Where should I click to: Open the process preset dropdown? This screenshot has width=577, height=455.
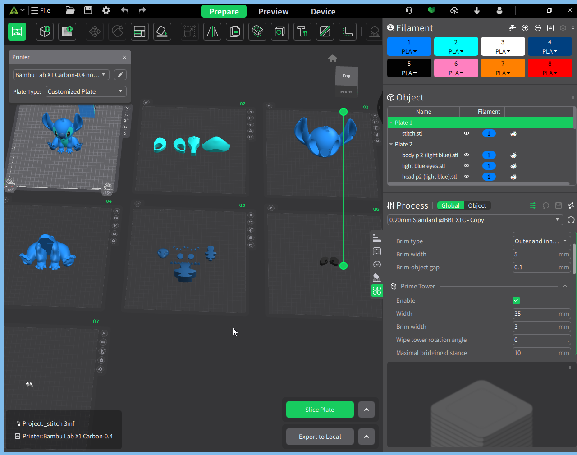coord(475,220)
